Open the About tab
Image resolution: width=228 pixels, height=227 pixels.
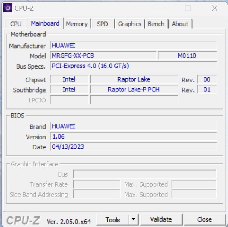pyautogui.click(x=180, y=24)
